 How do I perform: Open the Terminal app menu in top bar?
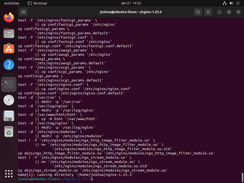click(x=37, y=3)
